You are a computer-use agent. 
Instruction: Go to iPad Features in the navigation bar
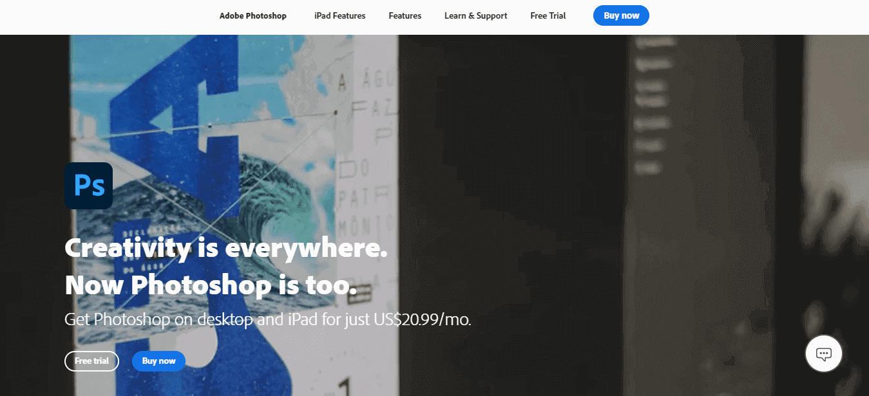click(339, 15)
